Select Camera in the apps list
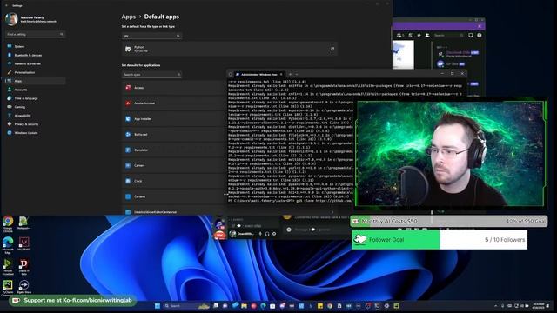557x313 pixels. 174,165
